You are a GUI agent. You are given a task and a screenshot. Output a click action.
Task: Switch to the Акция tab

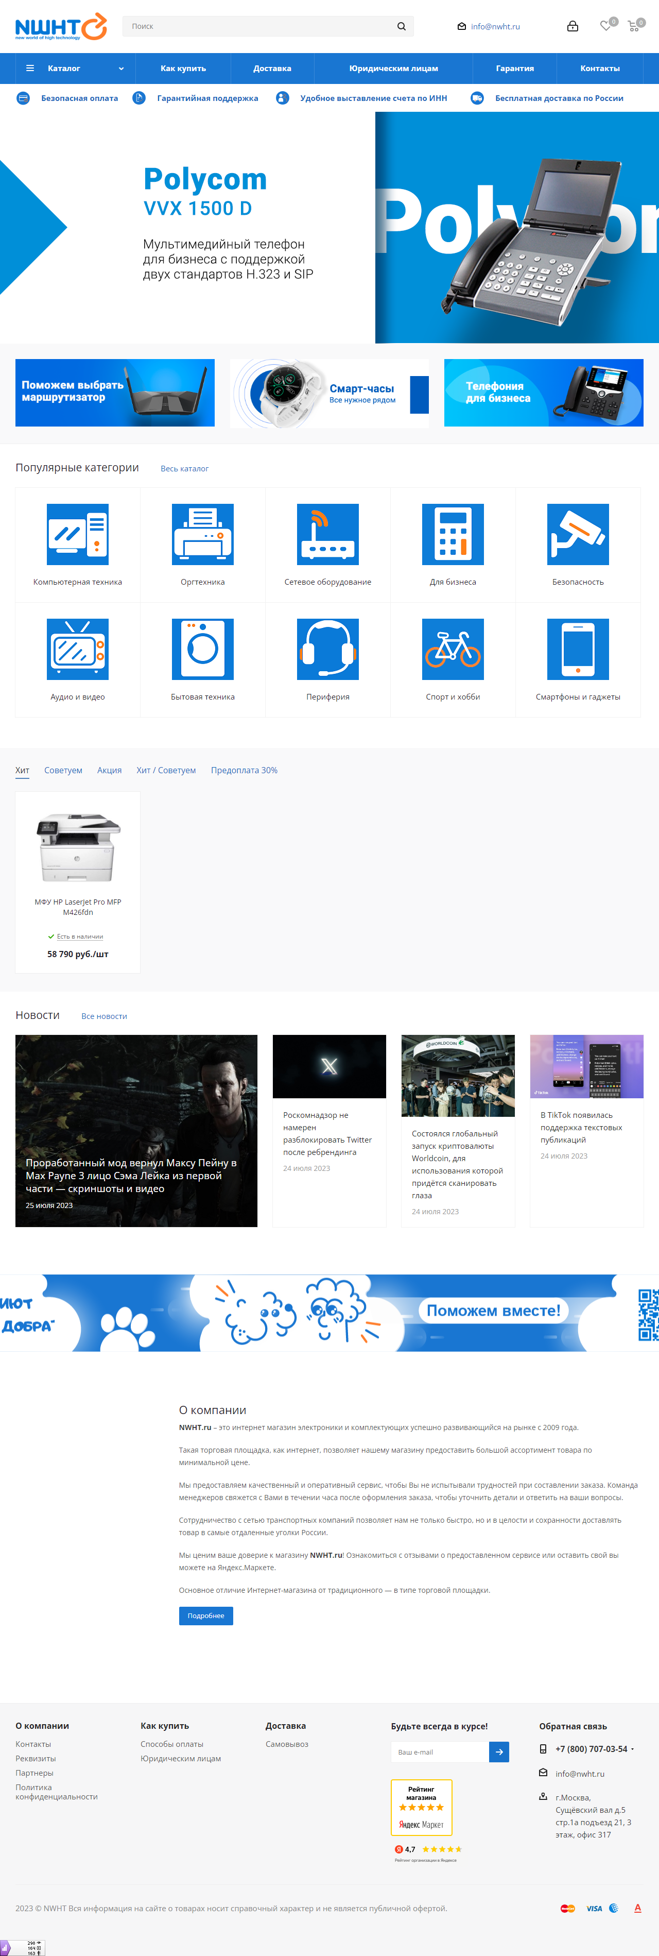coord(109,770)
